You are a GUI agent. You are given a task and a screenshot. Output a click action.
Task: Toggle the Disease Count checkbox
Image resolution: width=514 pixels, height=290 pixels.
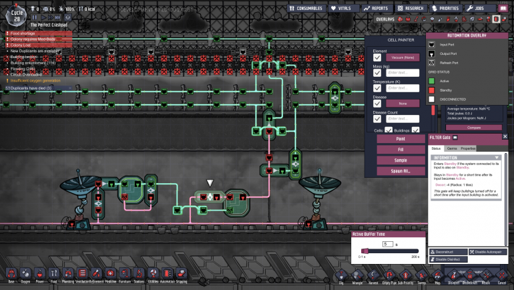[x=377, y=119]
